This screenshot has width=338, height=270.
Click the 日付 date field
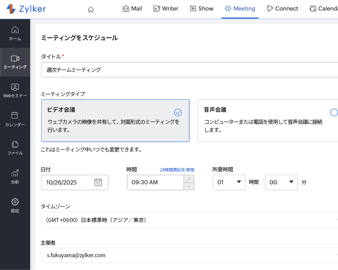tap(65, 182)
